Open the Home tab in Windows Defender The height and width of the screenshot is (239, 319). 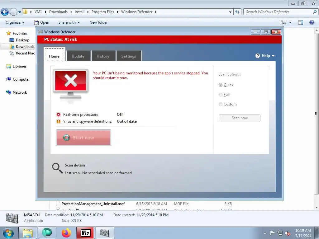pyautogui.click(x=54, y=54)
